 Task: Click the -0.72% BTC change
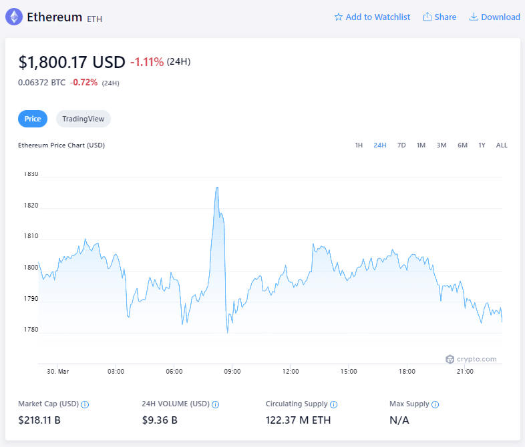[x=83, y=82]
